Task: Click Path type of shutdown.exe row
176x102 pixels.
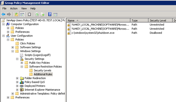Action: pos(134,33)
